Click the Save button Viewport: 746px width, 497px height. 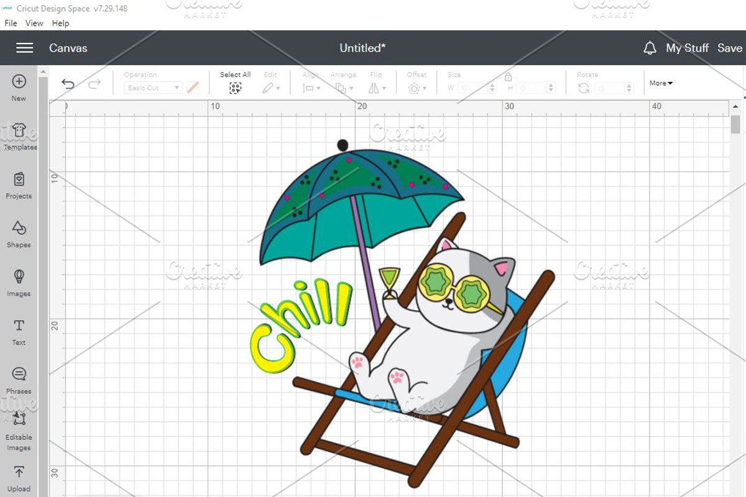coord(730,48)
